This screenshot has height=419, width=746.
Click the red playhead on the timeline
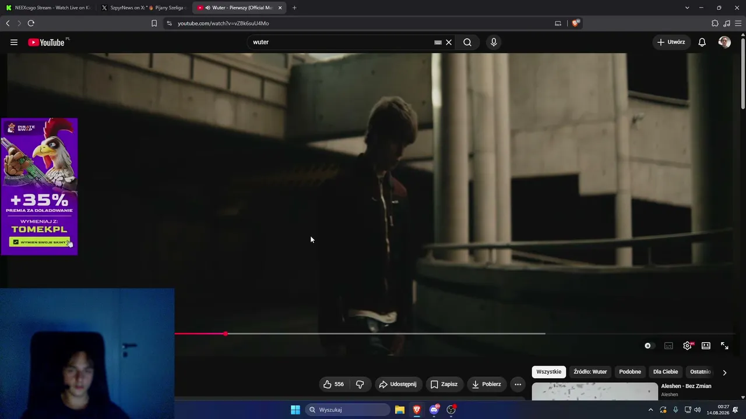226,333
